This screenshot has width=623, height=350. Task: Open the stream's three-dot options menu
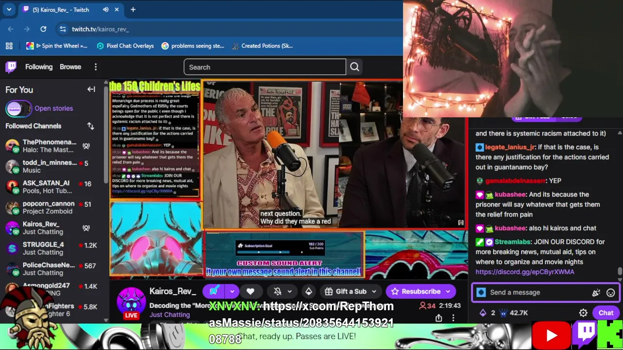pyautogui.click(x=453, y=318)
